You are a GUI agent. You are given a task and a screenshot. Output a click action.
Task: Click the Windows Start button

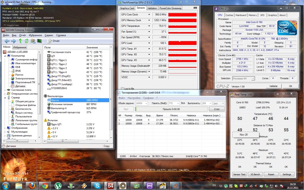point(6,186)
